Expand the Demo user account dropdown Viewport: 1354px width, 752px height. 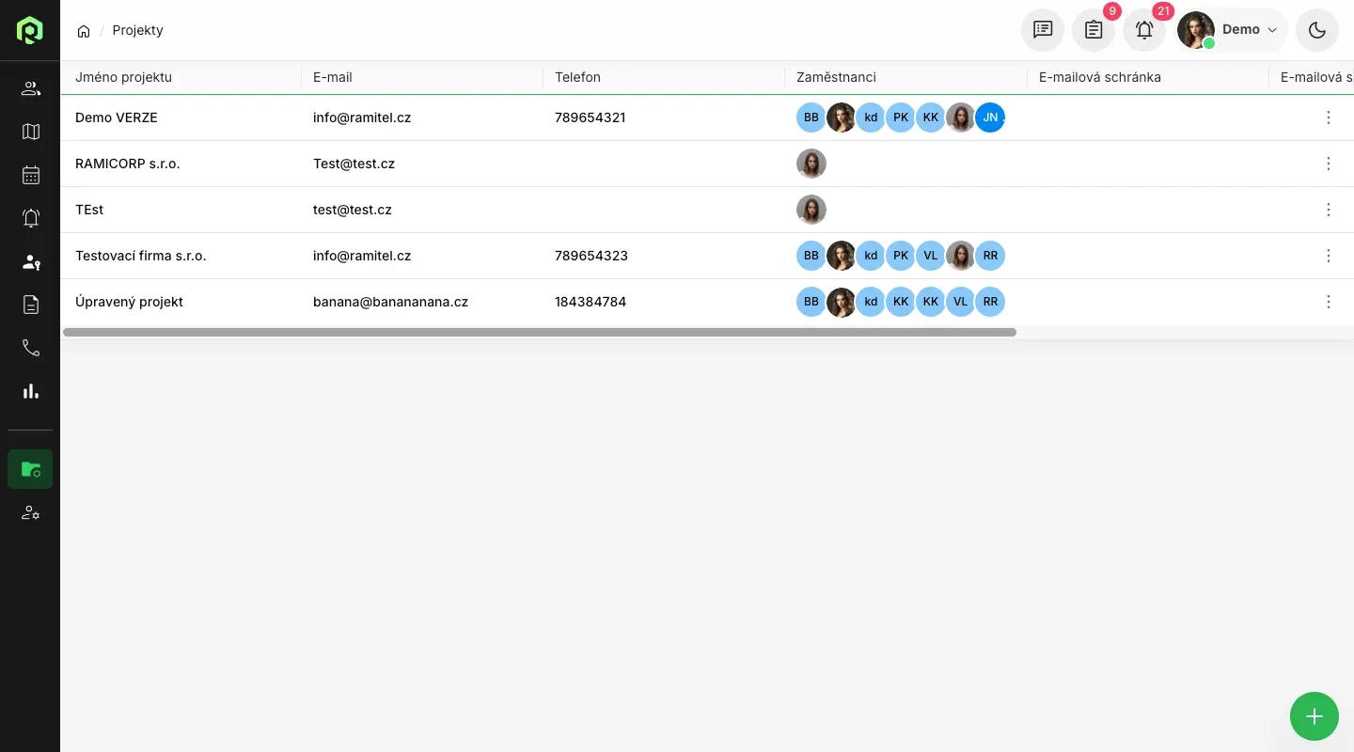click(1233, 30)
